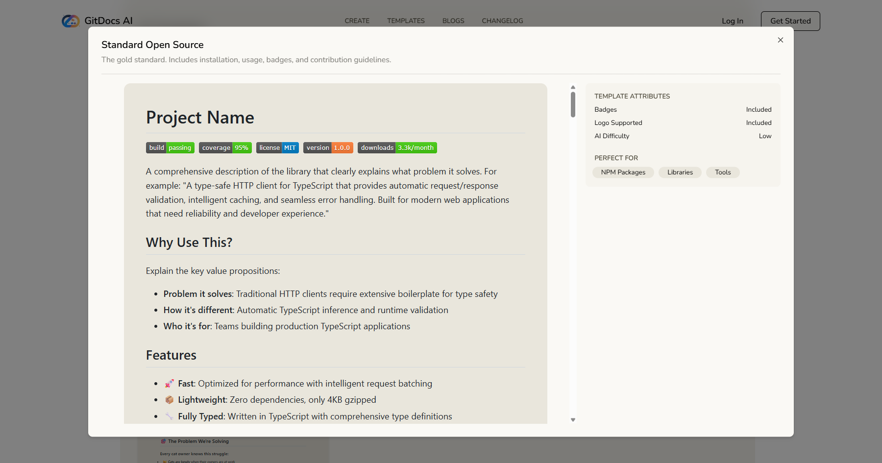Open the BLOGS section in the navbar

[x=453, y=21]
